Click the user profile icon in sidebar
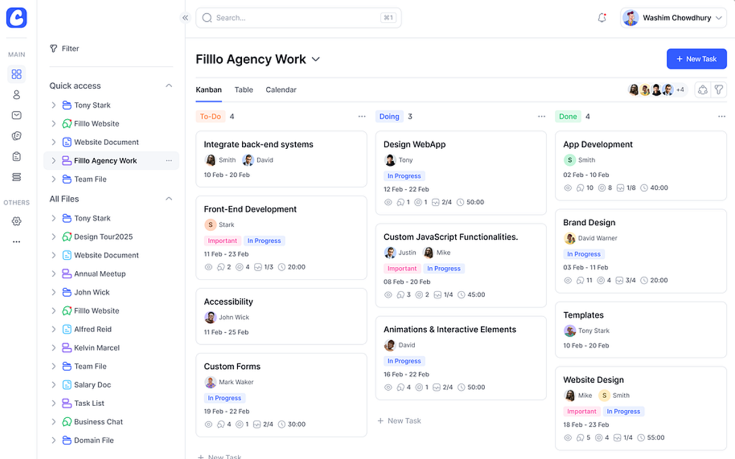This screenshot has height=459, width=735. pos(17,95)
